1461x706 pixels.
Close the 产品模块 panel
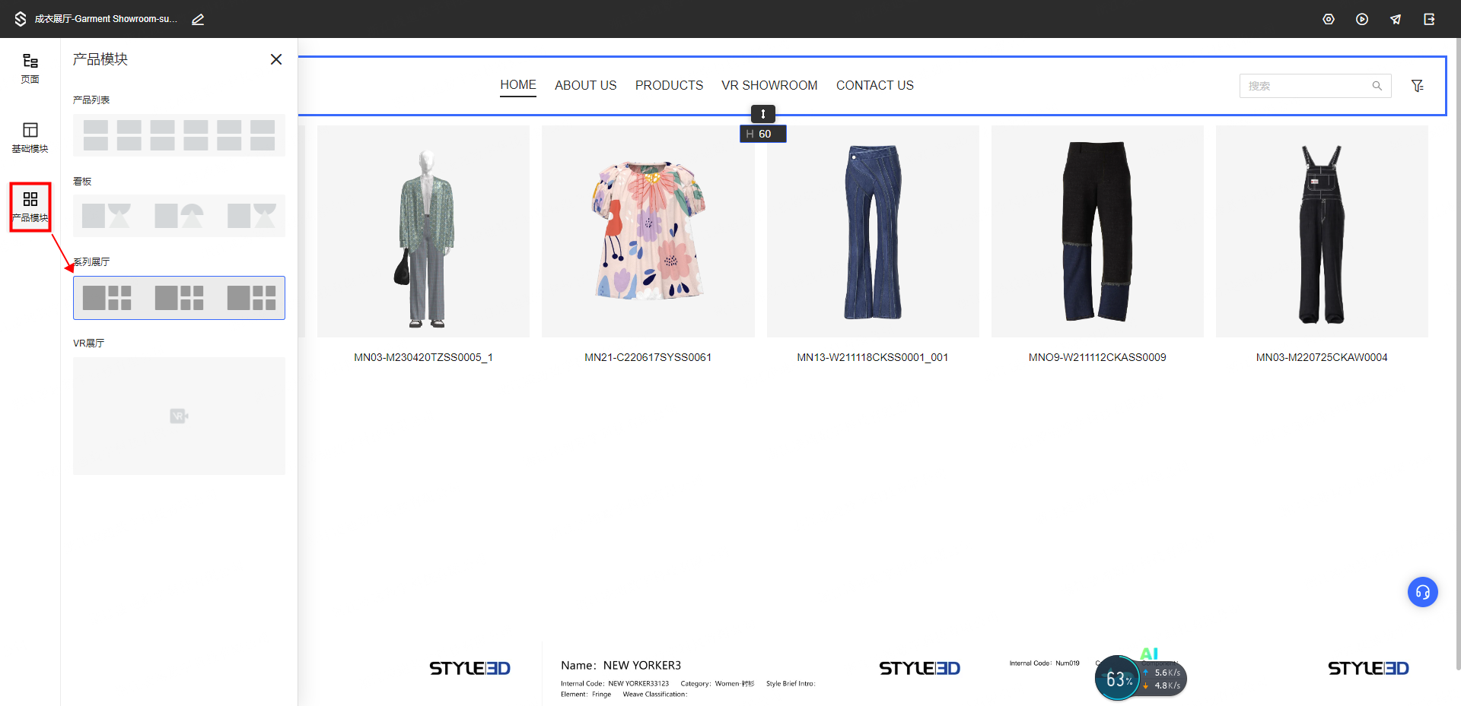click(276, 59)
